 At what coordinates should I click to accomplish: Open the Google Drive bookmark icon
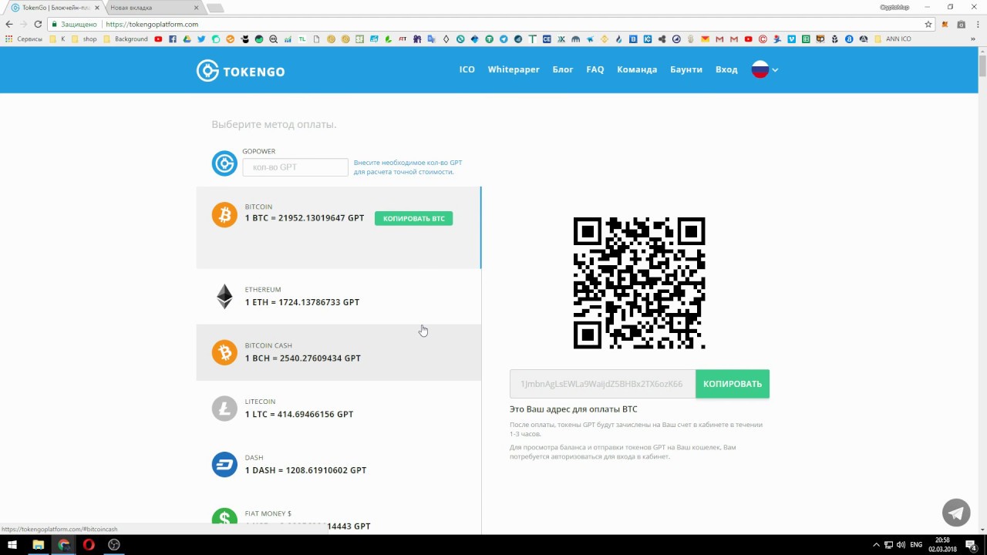pos(187,39)
